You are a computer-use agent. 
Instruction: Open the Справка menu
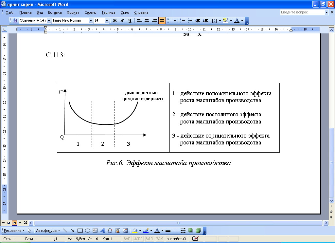click(x=141, y=12)
